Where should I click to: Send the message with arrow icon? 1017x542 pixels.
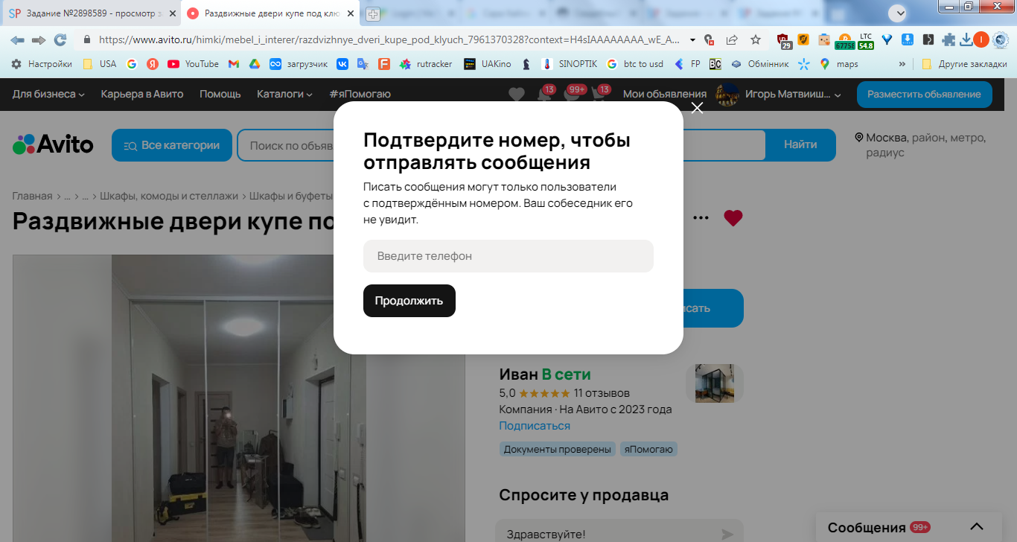coord(727,534)
